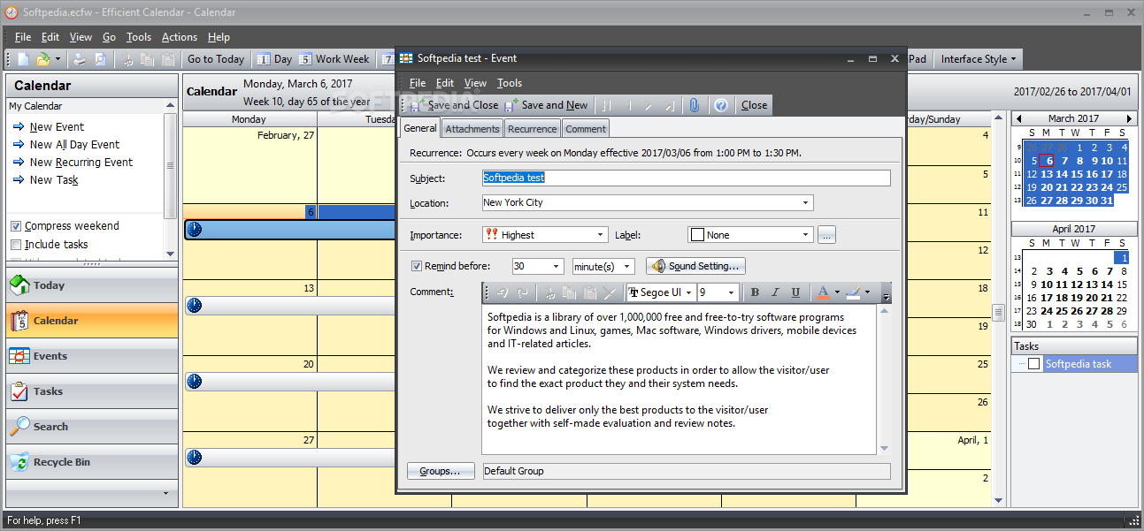Screen dimensions: 1144x531
Task: Enable Include tasks option
Action: pyautogui.click(x=16, y=245)
